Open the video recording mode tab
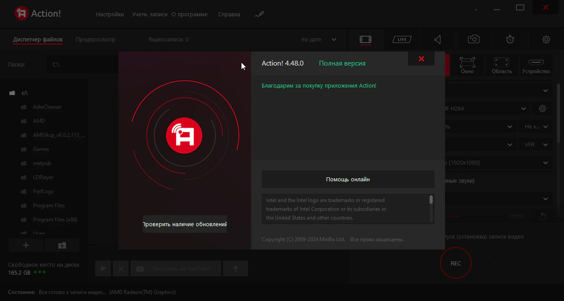Image resolution: width=564 pixels, height=301 pixels. 365,40
